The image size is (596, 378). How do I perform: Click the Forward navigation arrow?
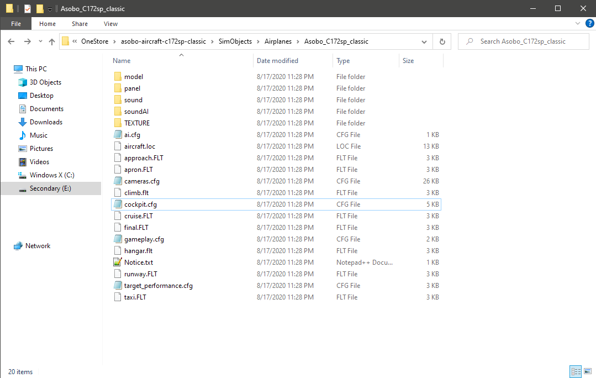(28, 41)
